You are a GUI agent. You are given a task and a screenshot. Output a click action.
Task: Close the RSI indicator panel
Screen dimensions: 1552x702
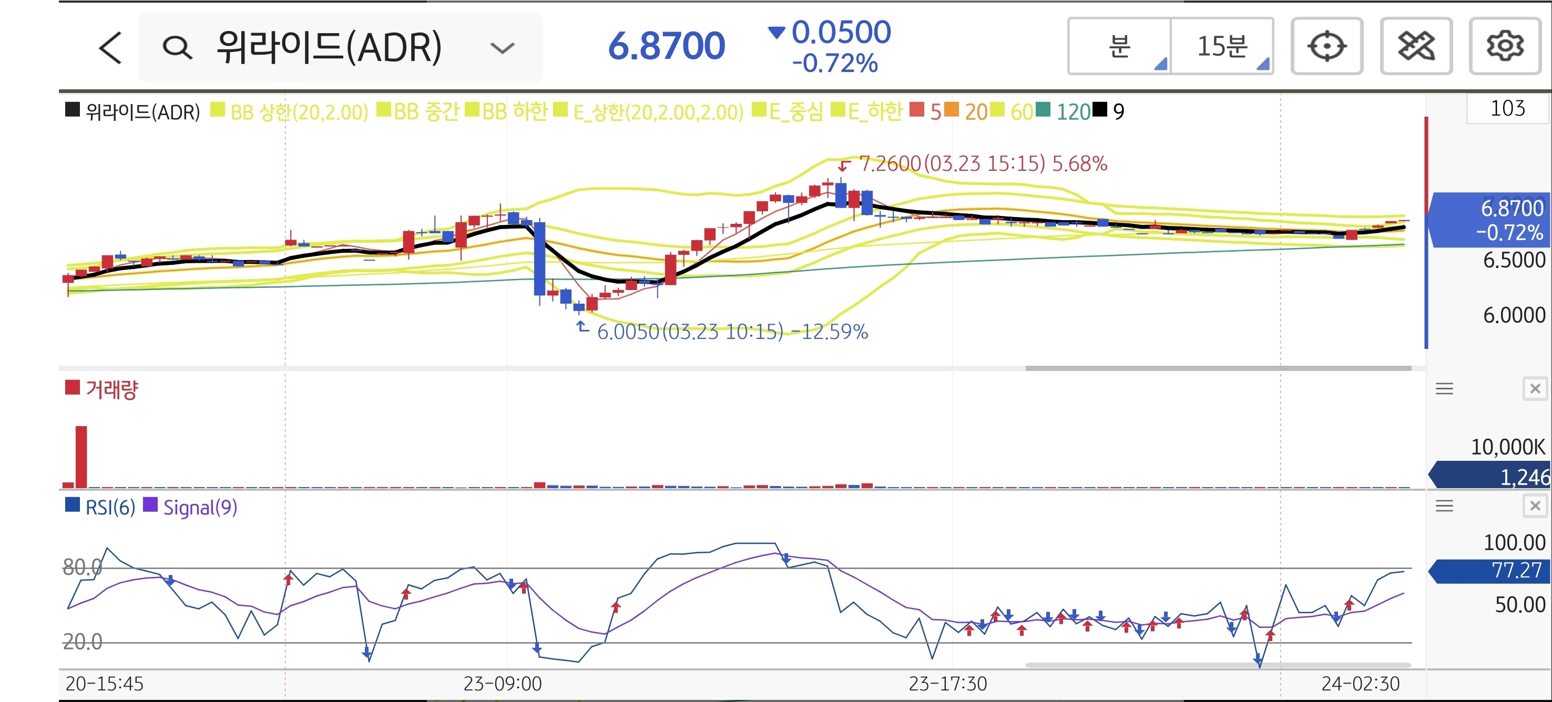coord(1535,505)
